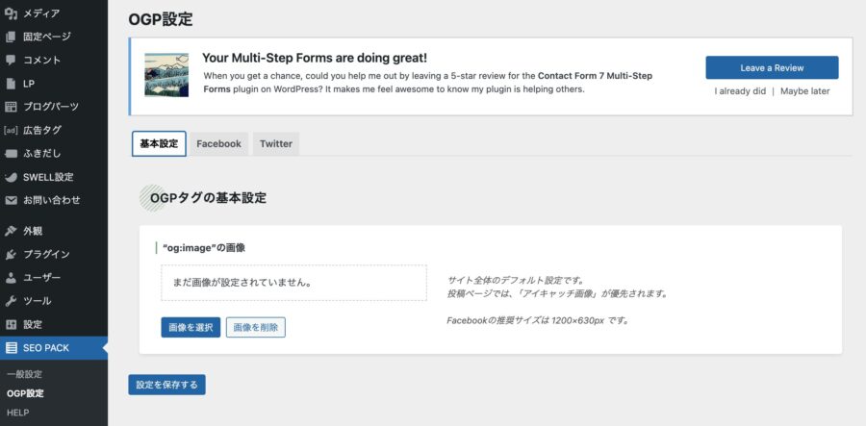Click the plugin notice thumbnail image
The image size is (866, 426).
click(166, 75)
